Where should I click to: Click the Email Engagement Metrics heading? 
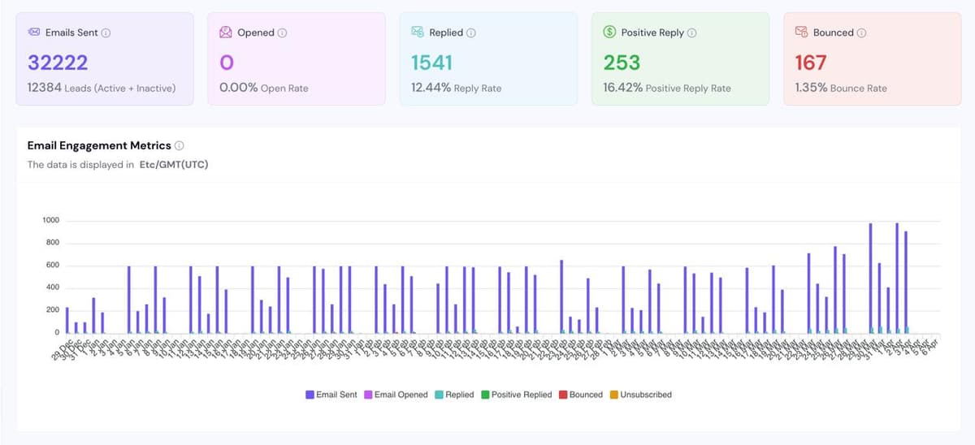99,145
